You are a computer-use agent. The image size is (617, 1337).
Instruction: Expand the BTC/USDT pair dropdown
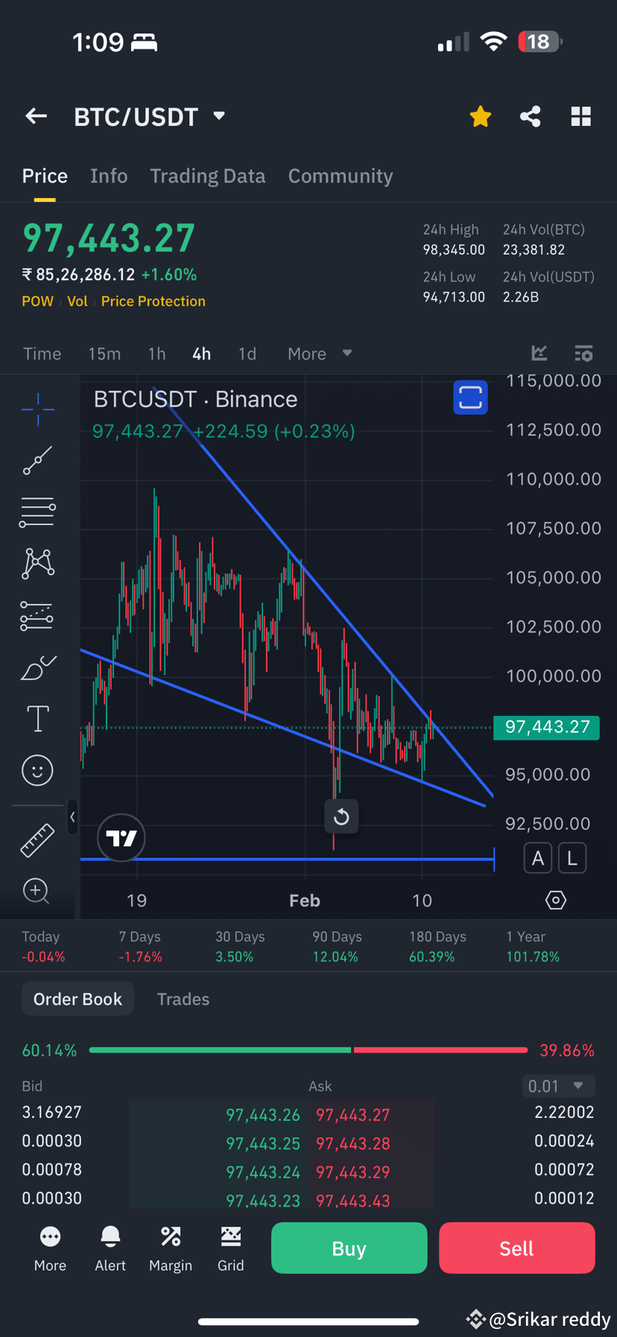coord(219,116)
